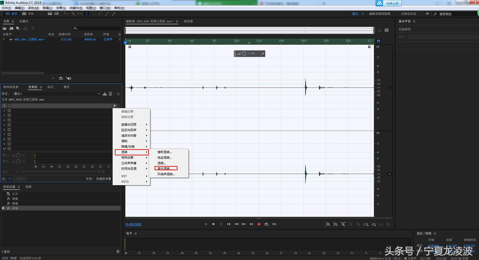479x260 pixels.
Task: Select the Time Selection tool in toolbar
Action: 86,14
